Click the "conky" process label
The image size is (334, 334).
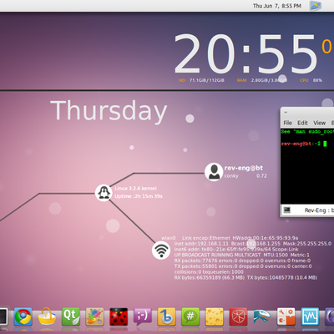point(231,176)
